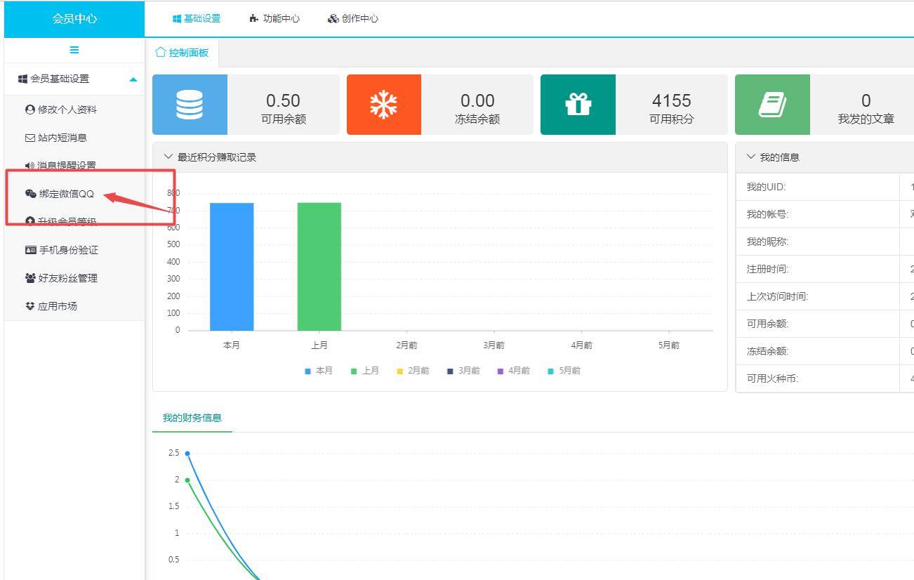Click the blue database balance icon
The image size is (914, 580).
pyautogui.click(x=190, y=105)
